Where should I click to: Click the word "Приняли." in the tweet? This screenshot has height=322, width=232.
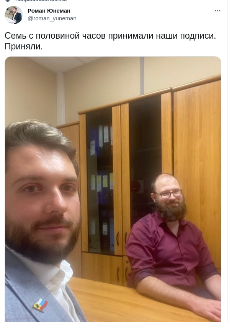click(x=24, y=47)
